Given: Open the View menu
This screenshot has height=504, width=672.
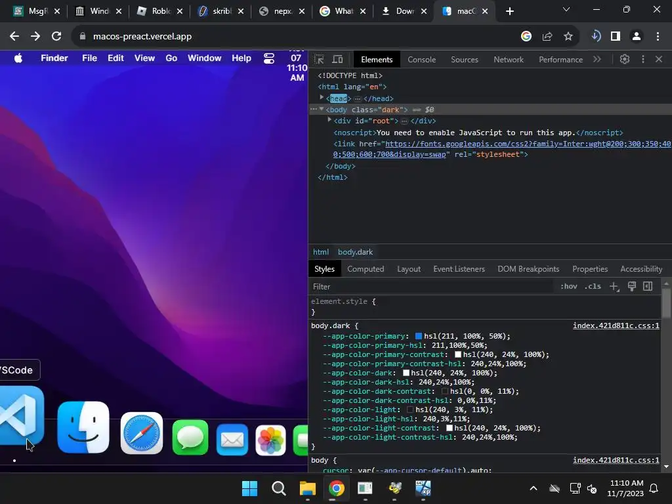Looking at the screenshot, I should [x=144, y=58].
